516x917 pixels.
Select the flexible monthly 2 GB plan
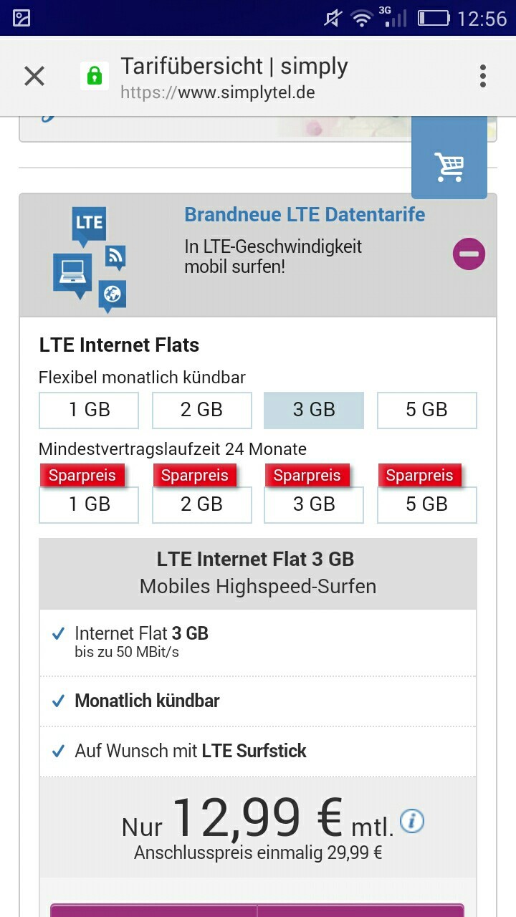pyautogui.click(x=201, y=410)
